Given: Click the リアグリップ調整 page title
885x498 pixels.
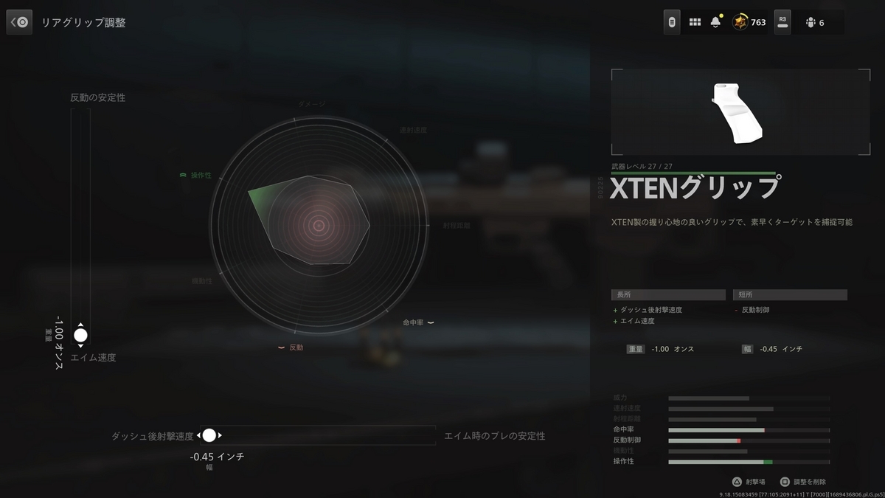Looking at the screenshot, I should point(83,23).
